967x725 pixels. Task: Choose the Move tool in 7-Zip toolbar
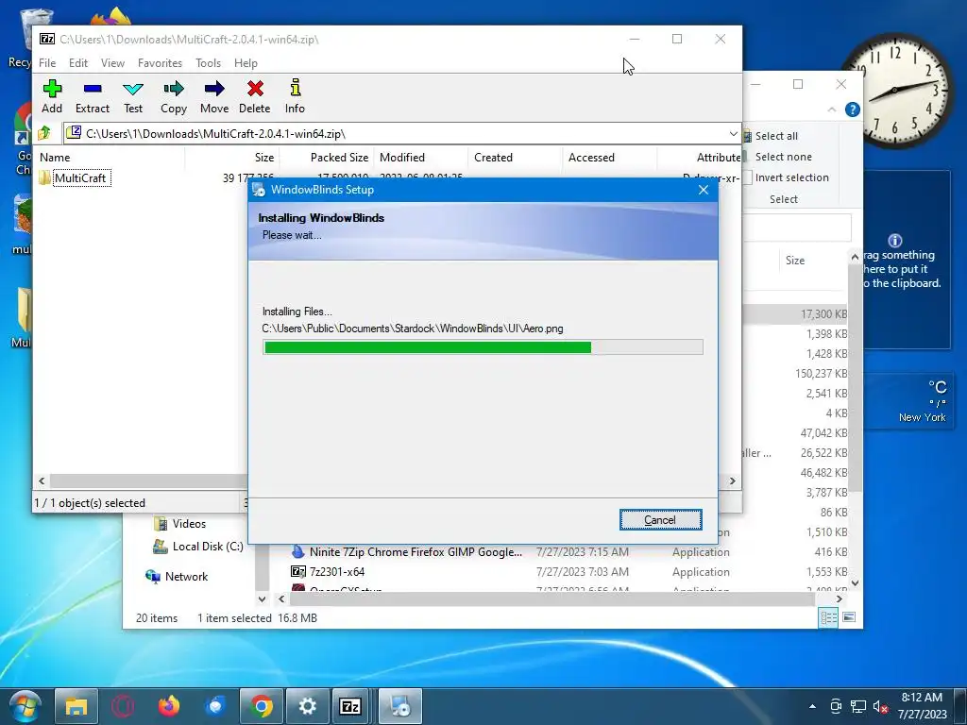click(x=214, y=96)
